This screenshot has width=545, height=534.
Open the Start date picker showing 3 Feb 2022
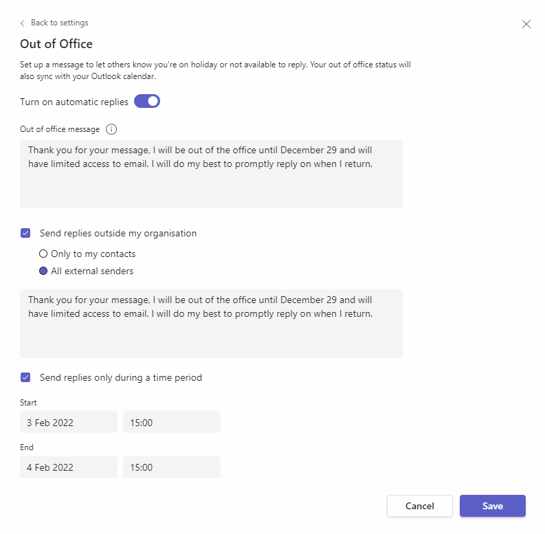click(69, 423)
